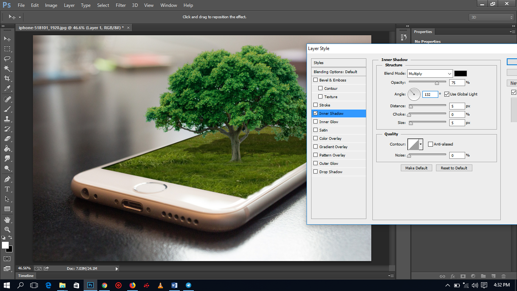Collapse the Properties panel double-arrow
This screenshot has width=517, height=291.
pyautogui.click(x=514, y=26)
